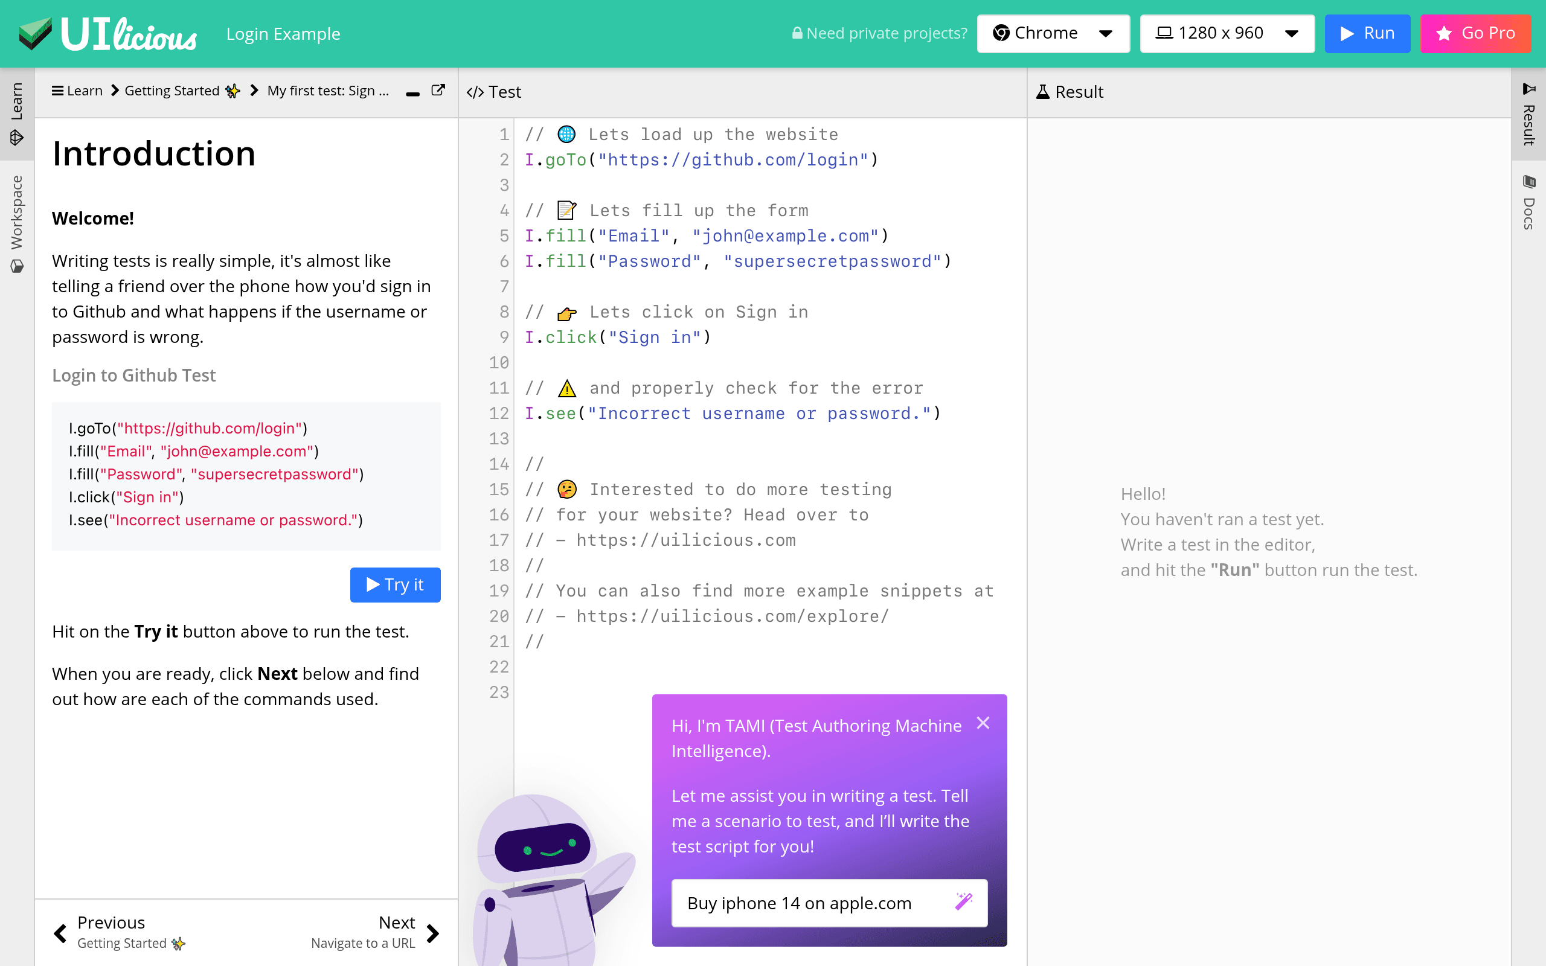Click the Need private projects? link
The image size is (1546, 966).
tap(880, 33)
